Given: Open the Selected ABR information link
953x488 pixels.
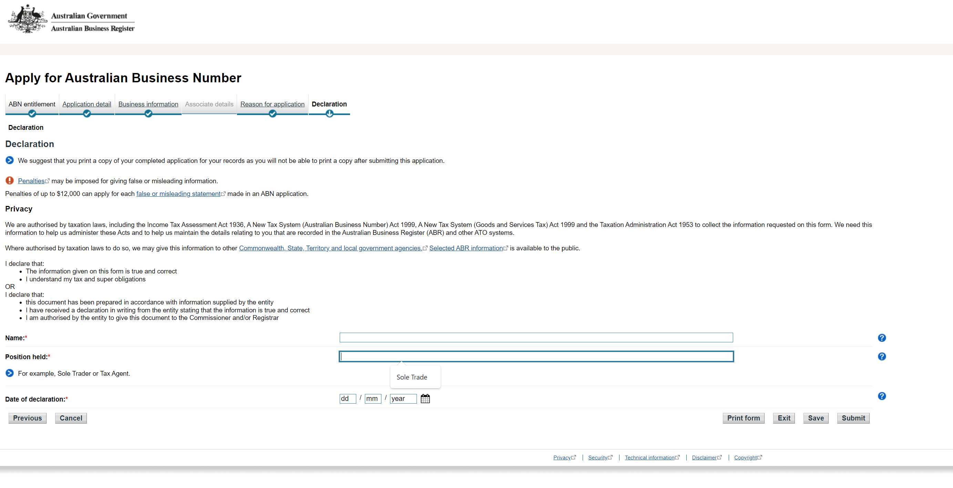Looking at the screenshot, I should (466, 248).
